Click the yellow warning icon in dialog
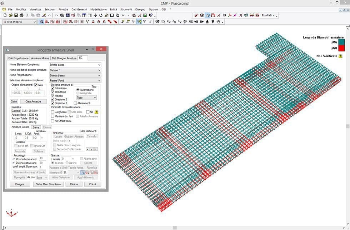The image size is (350, 230). click(x=96, y=112)
